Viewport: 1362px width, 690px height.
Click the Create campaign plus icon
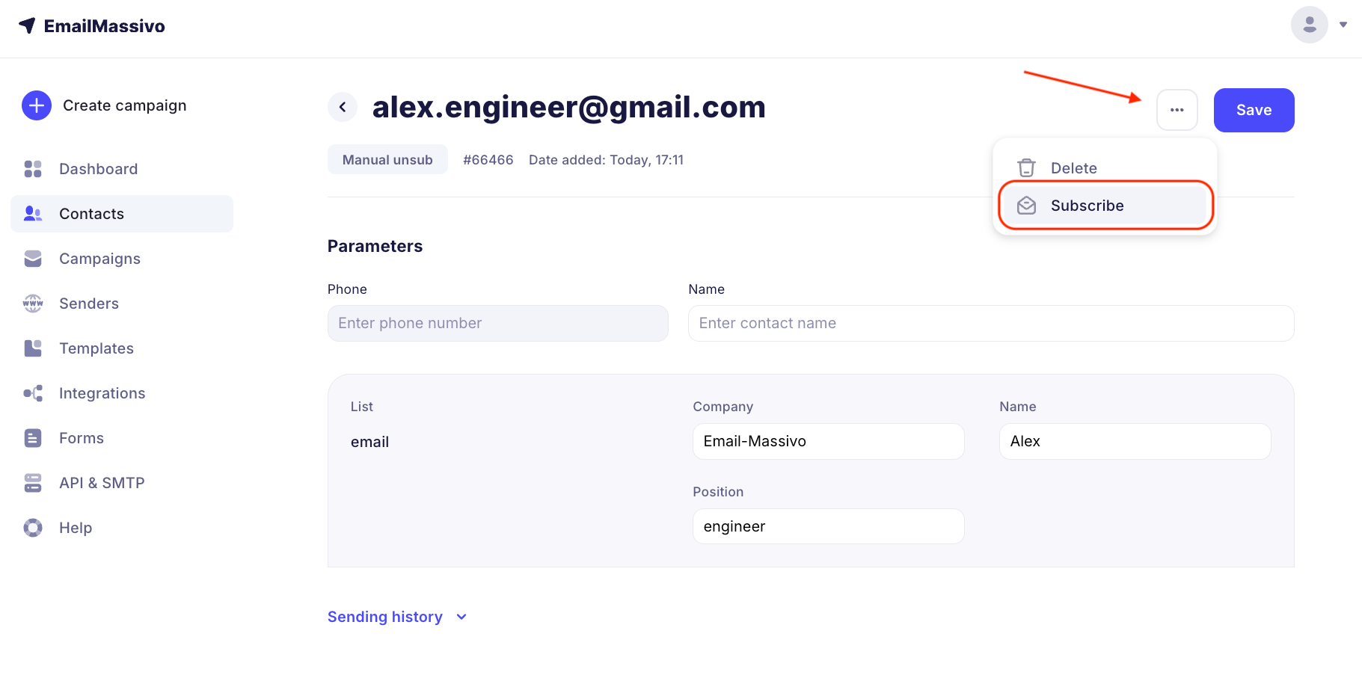click(37, 105)
